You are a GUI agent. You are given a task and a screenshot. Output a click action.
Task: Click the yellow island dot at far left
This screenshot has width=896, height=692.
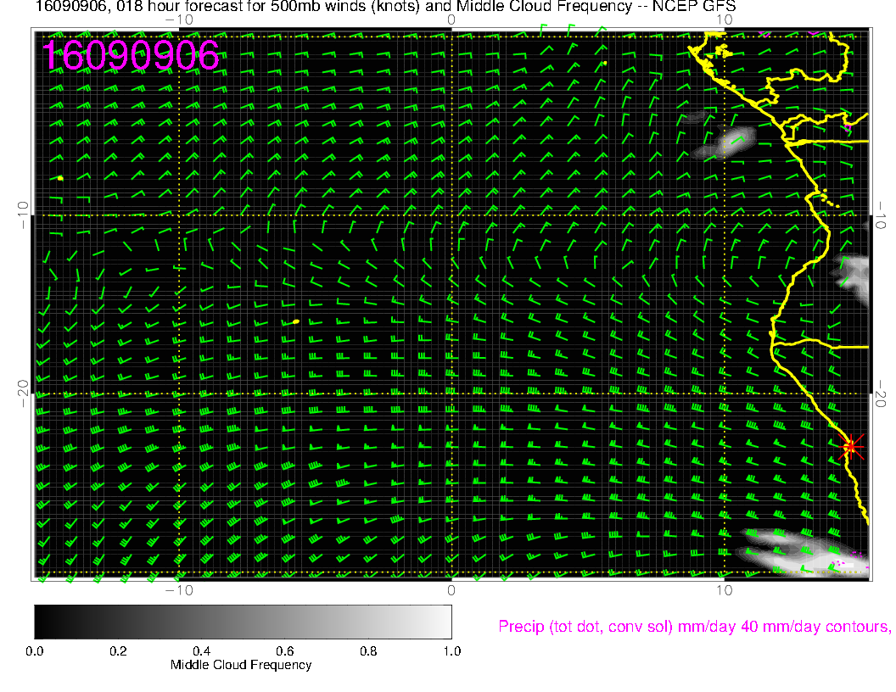[61, 177]
